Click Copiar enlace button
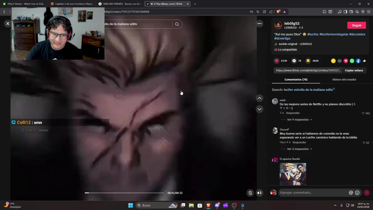 pyautogui.click(x=354, y=70)
